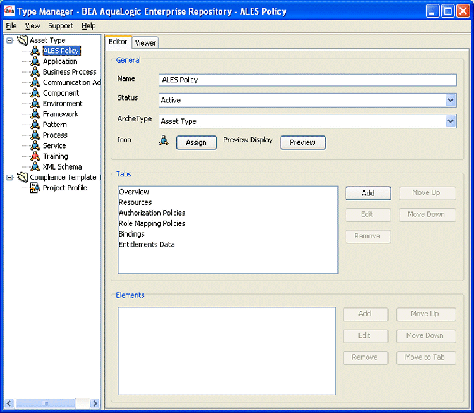
Task: Click the Pattern asset type icon
Action: (x=35, y=125)
